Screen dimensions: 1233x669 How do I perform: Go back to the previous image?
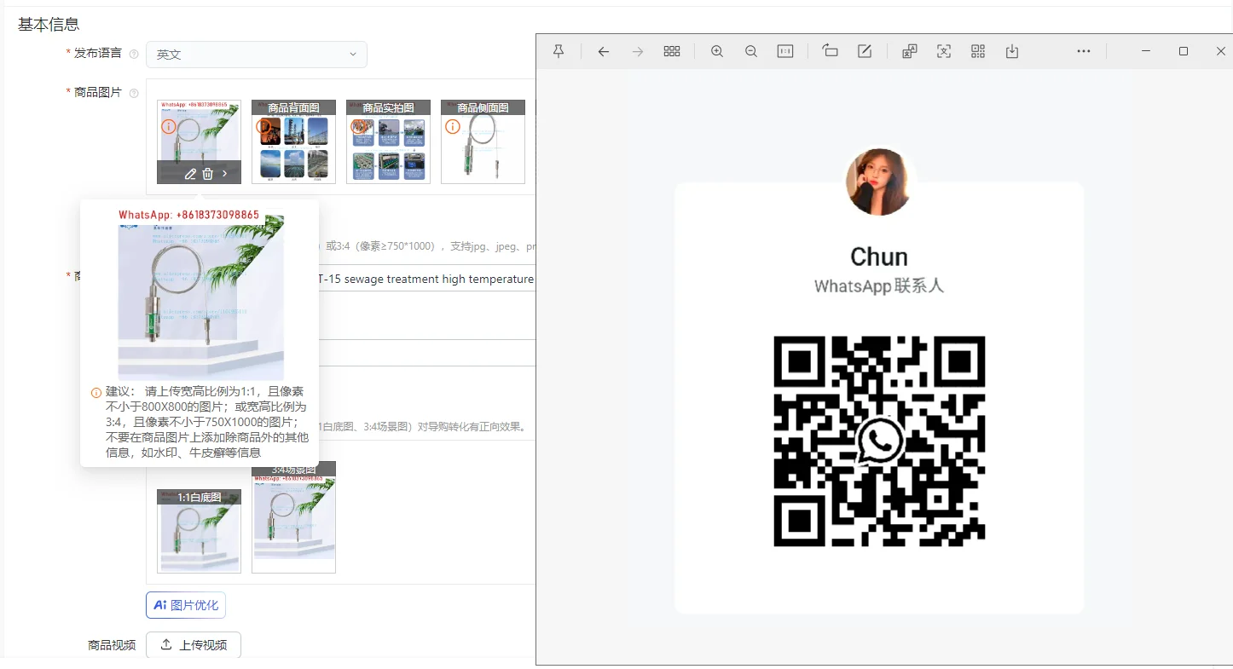coord(604,51)
